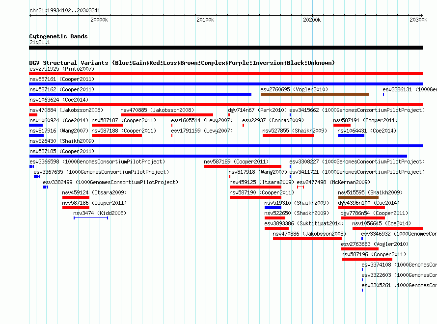This screenshot has height=324, width=437.
Task: Open the esv1605514 (Levy2007) label
Action: pos(202,120)
